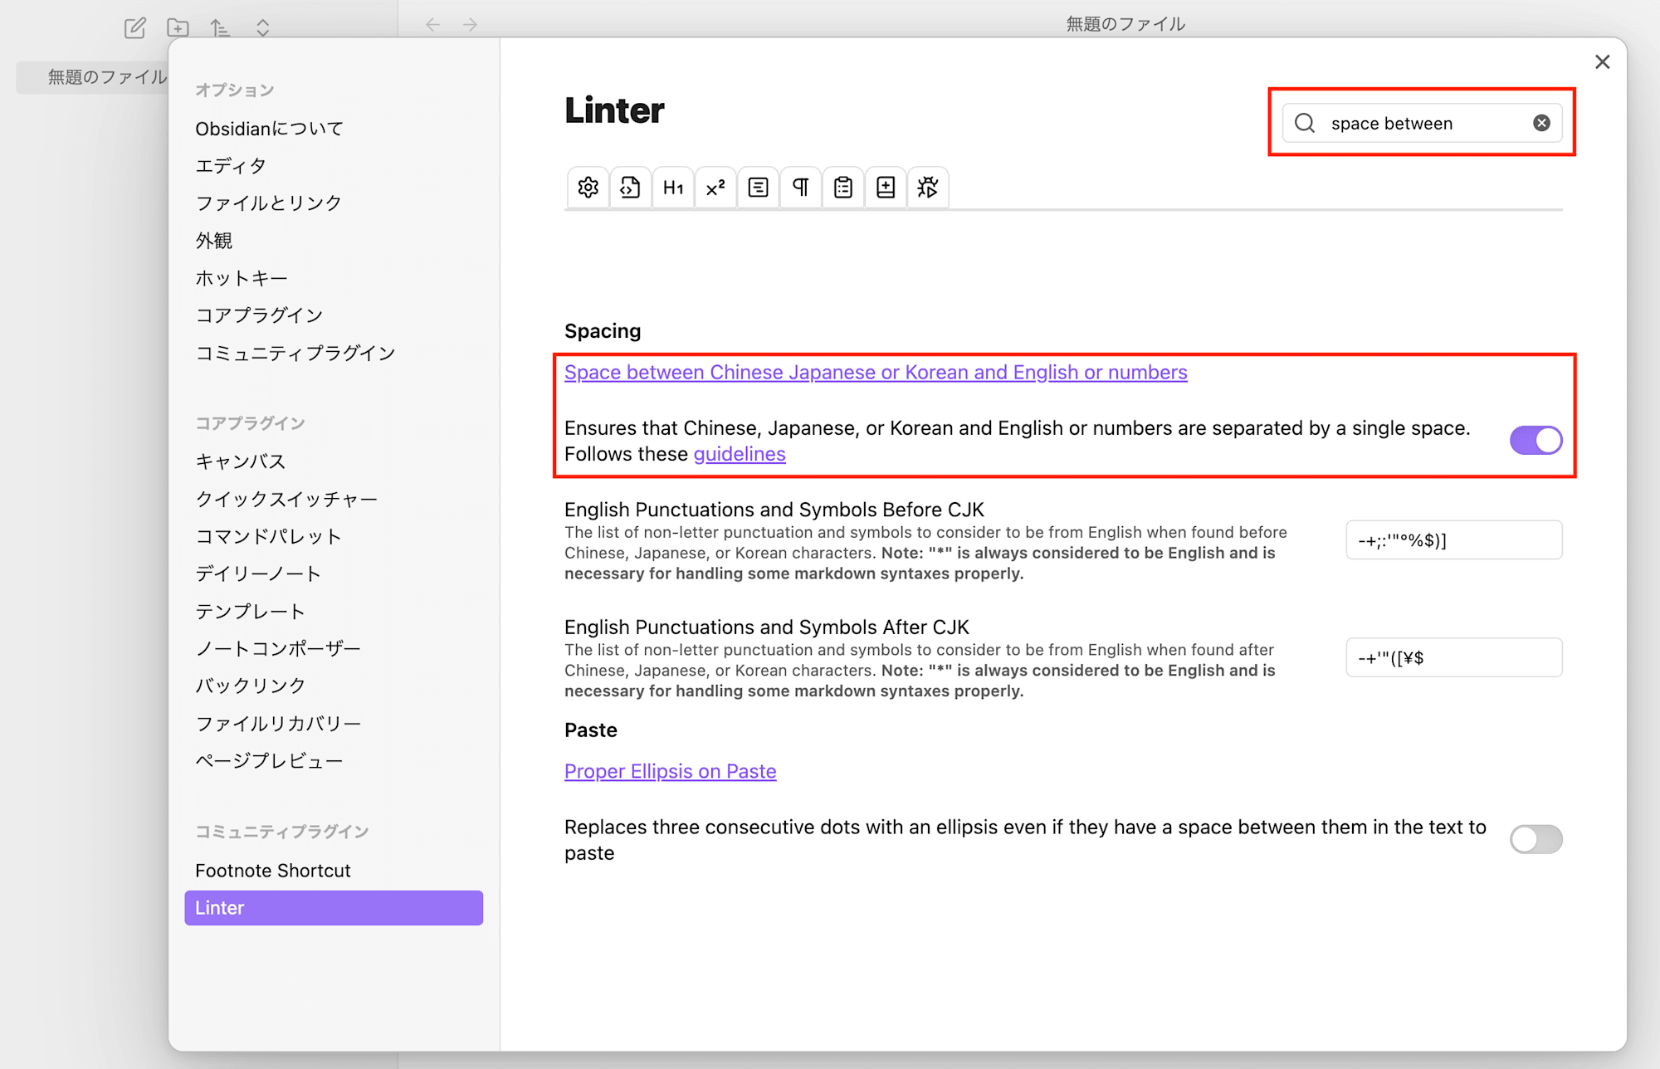Select バックリンク plugin settings

pyautogui.click(x=250, y=686)
